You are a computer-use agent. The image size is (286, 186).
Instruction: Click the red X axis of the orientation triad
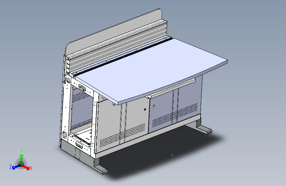point(25,167)
